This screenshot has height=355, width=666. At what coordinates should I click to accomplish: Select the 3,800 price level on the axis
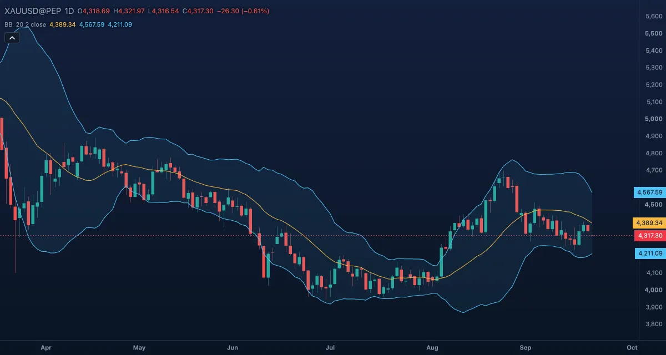pyautogui.click(x=655, y=324)
